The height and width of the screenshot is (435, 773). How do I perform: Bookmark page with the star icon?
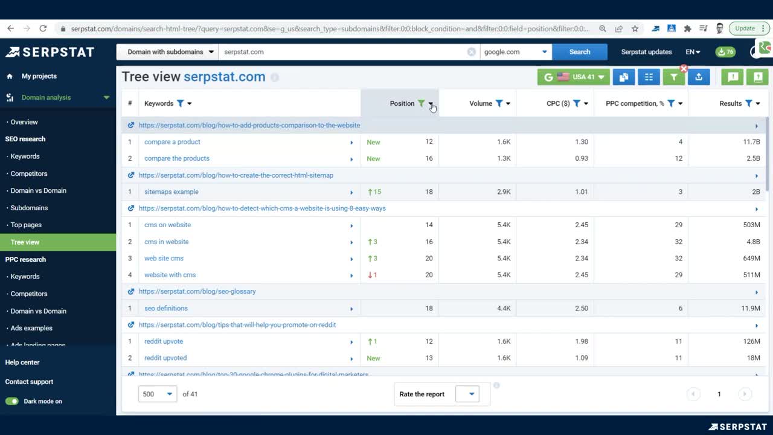(635, 28)
